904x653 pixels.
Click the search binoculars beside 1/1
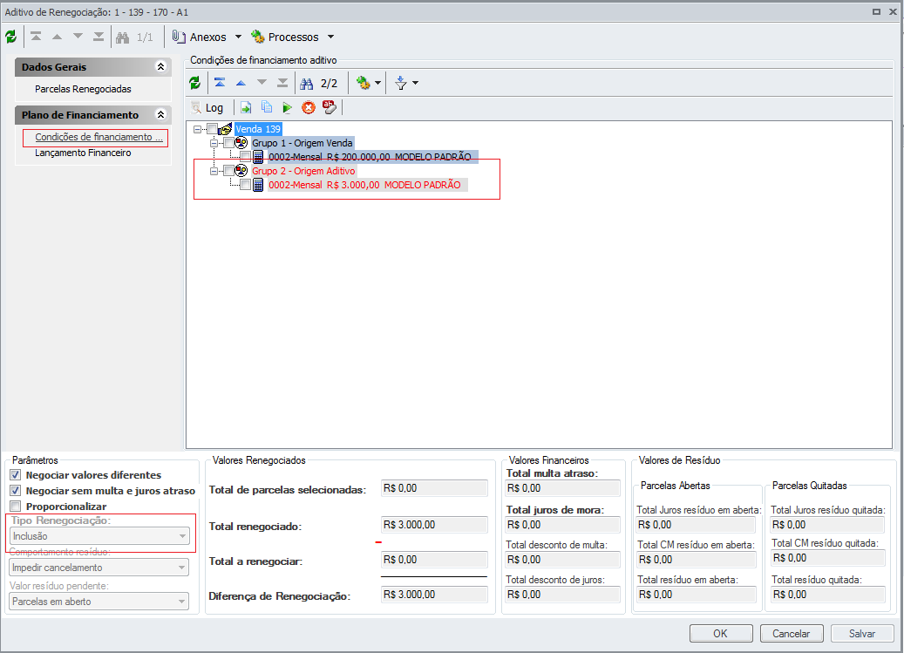pyautogui.click(x=122, y=37)
